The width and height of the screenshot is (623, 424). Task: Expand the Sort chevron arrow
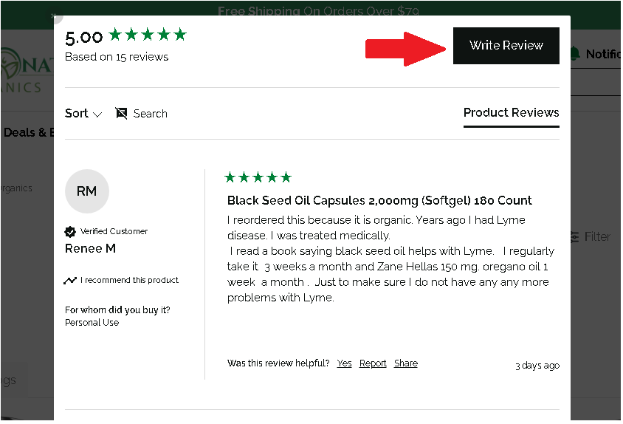[x=97, y=114]
